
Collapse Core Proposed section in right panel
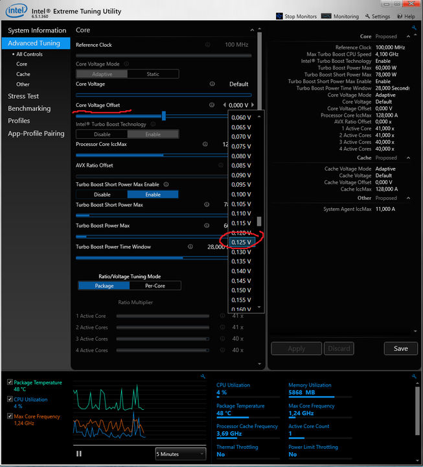(x=408, y=36)
